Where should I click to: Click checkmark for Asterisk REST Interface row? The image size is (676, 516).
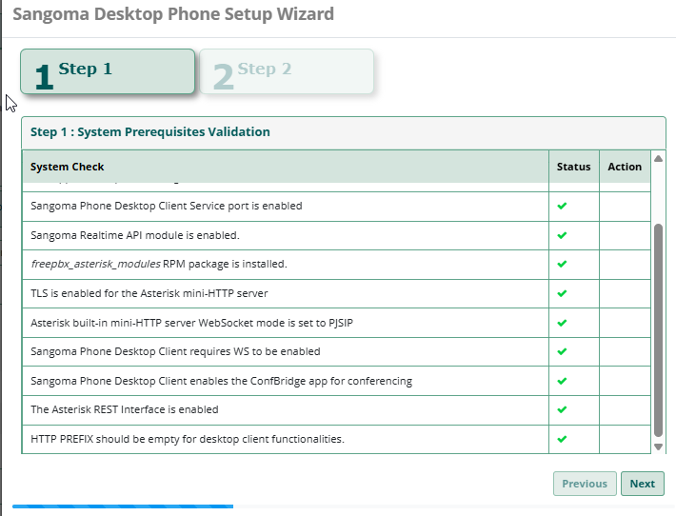[562, 409]
